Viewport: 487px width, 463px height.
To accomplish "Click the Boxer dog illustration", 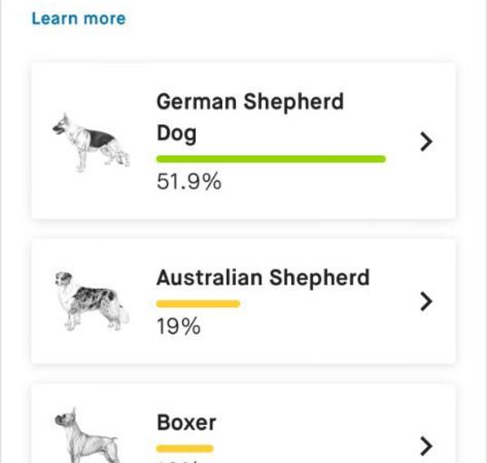I will click(87, 435).
